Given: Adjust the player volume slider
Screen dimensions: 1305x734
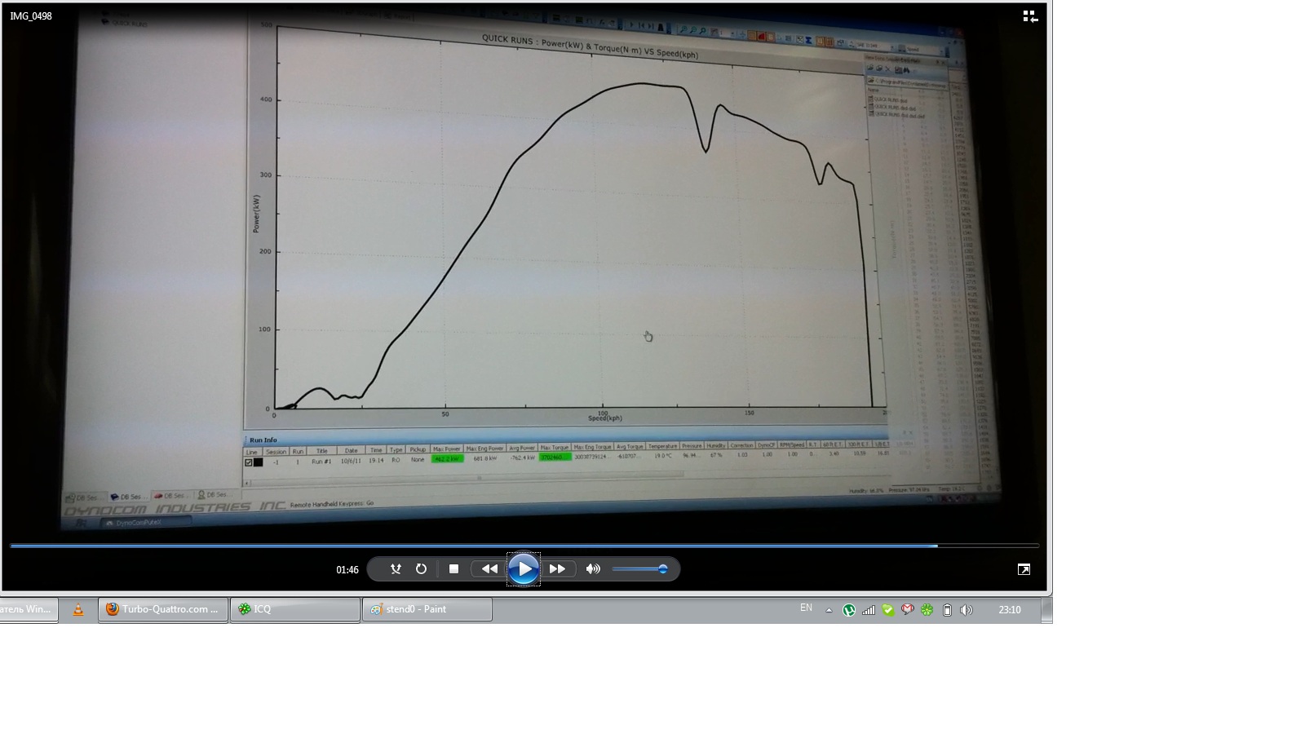Looking at the screenshot, I should (x=640, y=569).
